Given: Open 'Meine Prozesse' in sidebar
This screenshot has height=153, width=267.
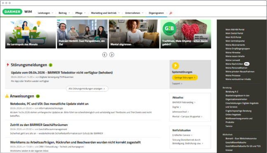Looking at the screenshot, I should pyautogui.click(x=233, y=75).
